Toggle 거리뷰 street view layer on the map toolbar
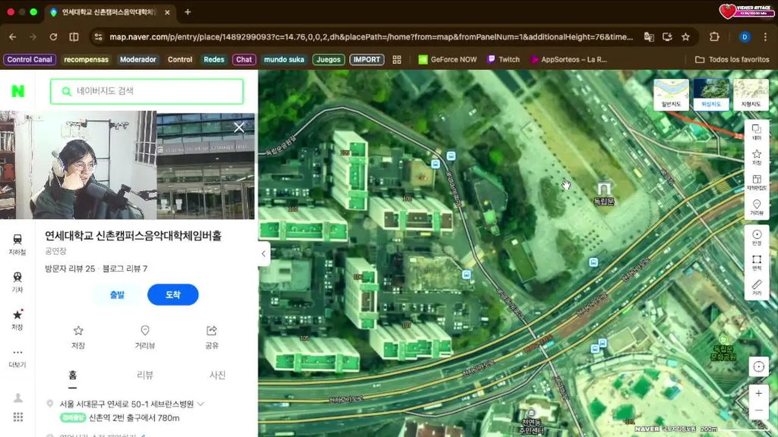Viewport: 778px width, 437px height. click(x=757, y=208)
